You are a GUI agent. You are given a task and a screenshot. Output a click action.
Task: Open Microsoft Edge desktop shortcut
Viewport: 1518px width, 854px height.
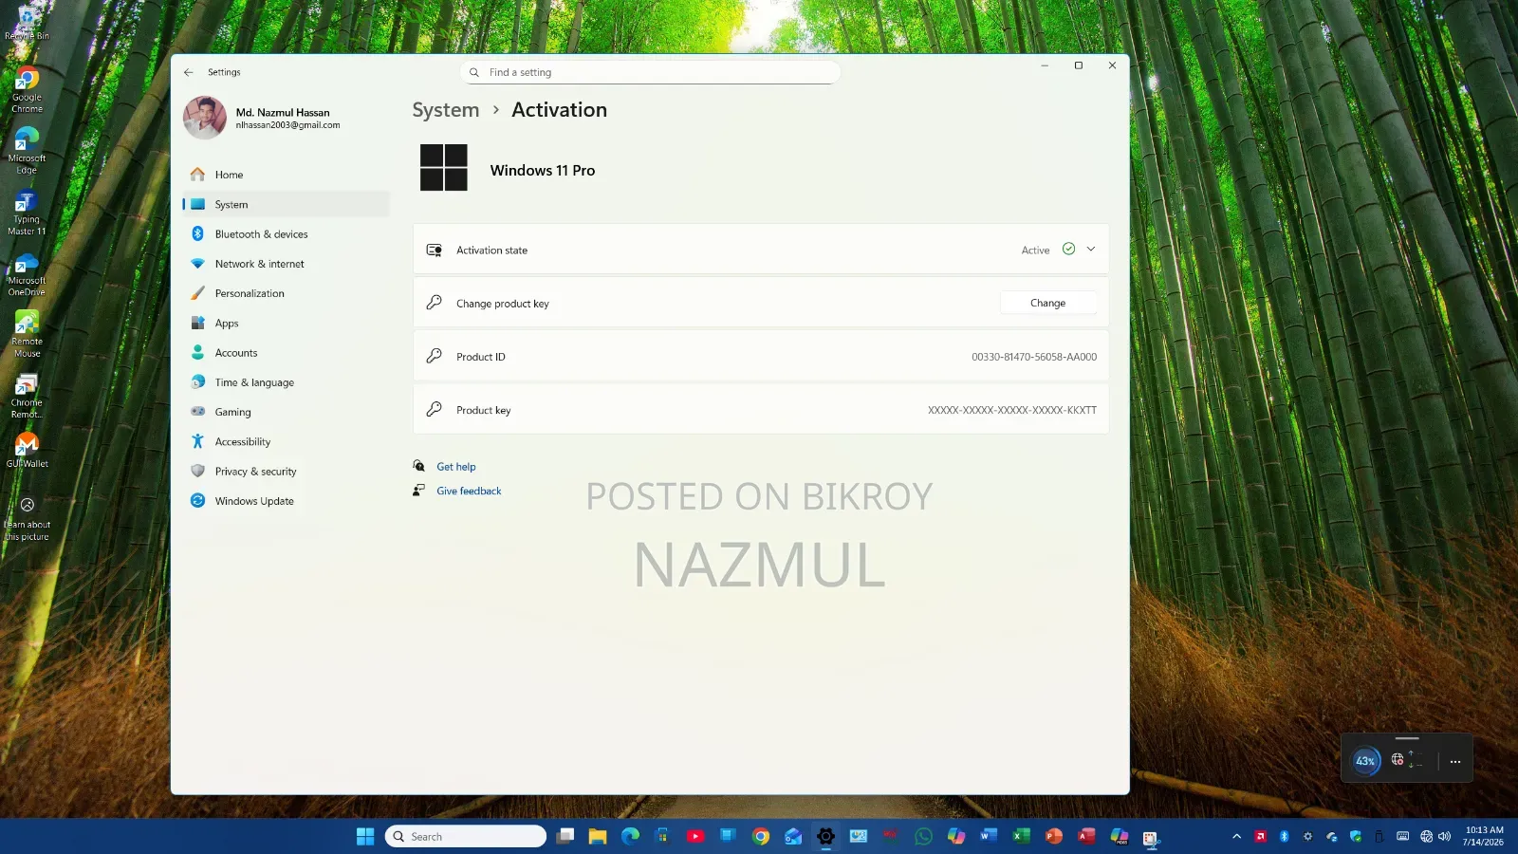pos(27,152)
